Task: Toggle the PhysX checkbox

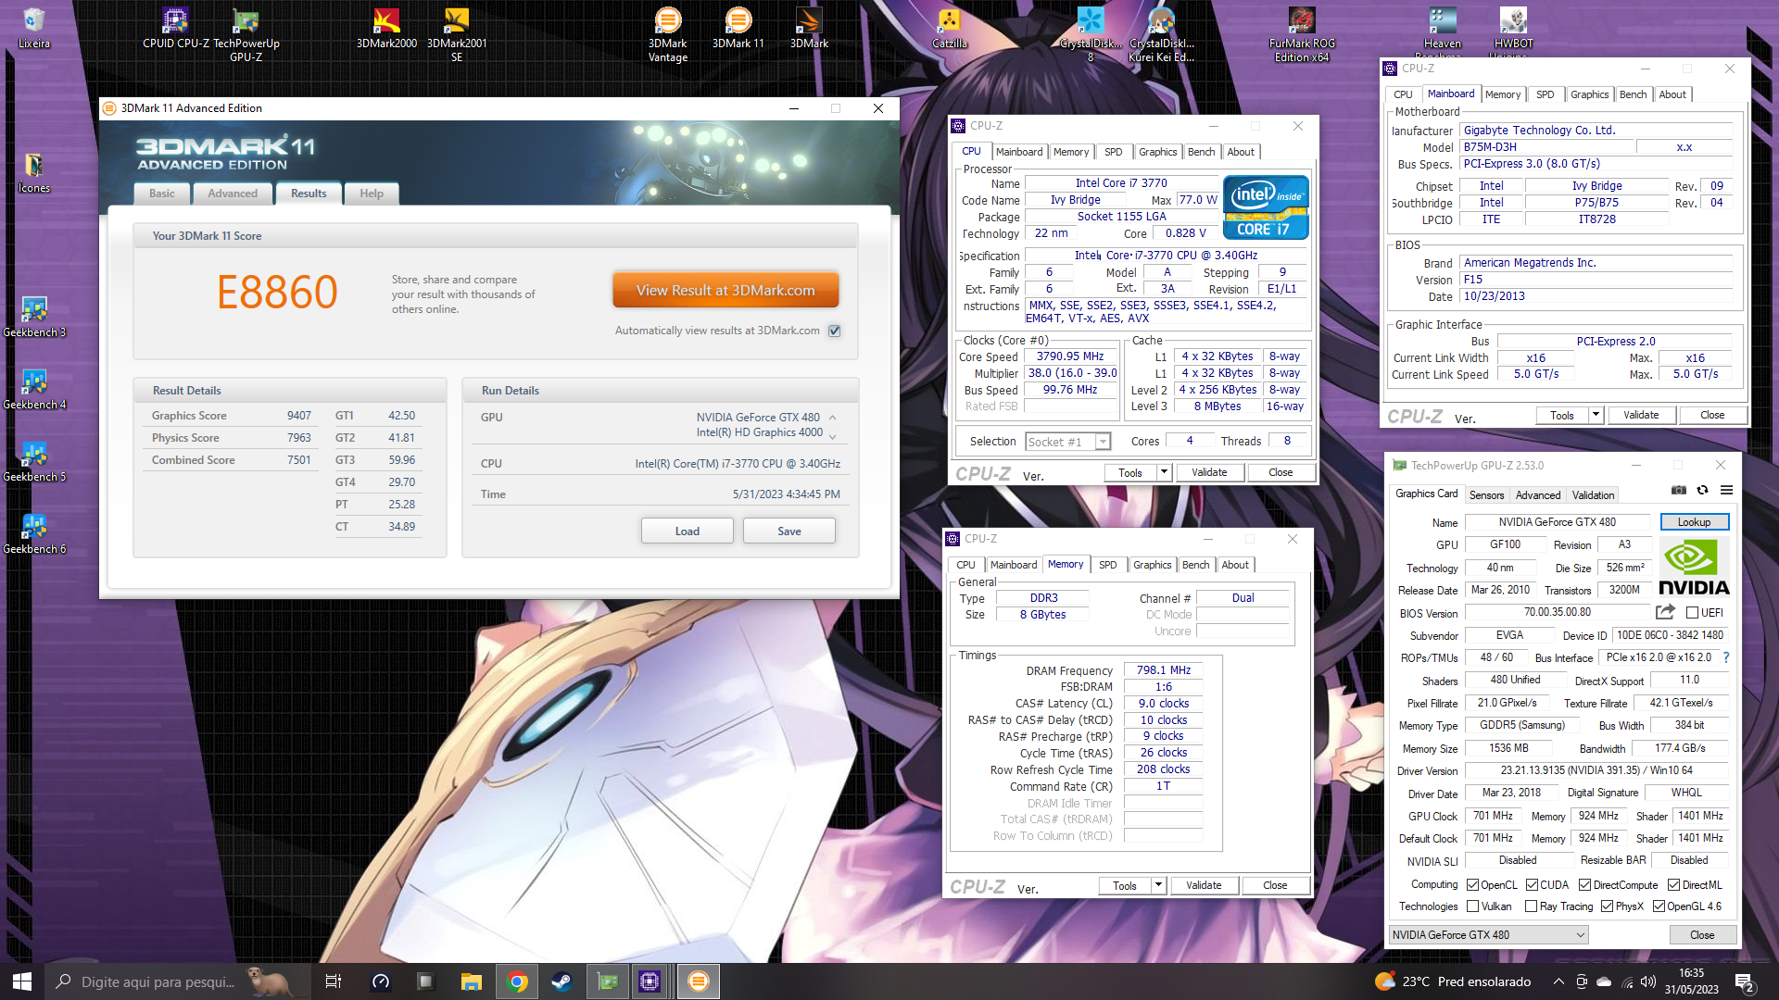Action: pyautogui.click(x=1607, y=906)
